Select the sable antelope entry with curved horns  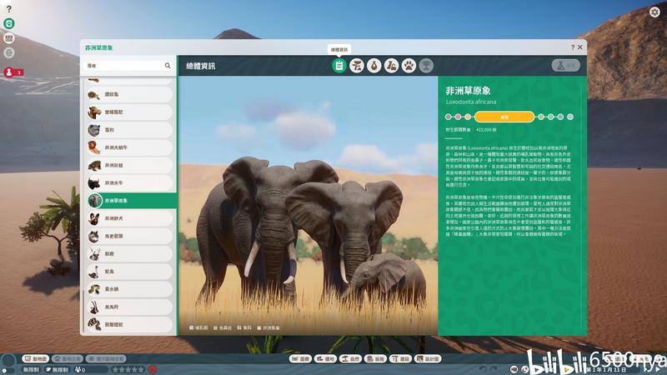[x=129, y=307]
